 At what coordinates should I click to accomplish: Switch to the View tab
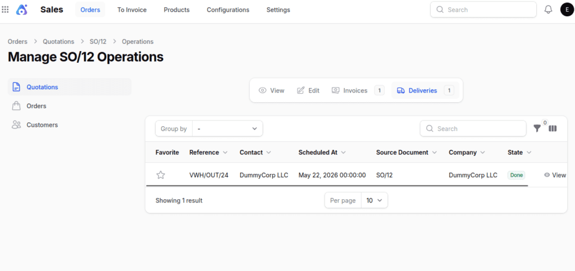tap(271, 90)
